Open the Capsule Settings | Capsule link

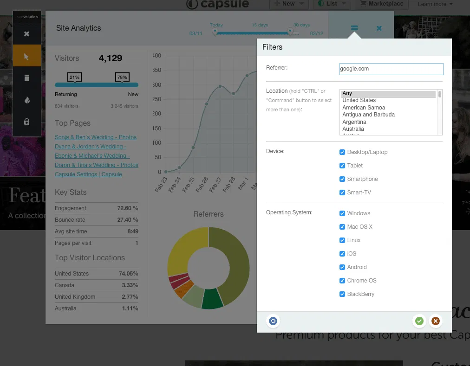coord(88,174)
